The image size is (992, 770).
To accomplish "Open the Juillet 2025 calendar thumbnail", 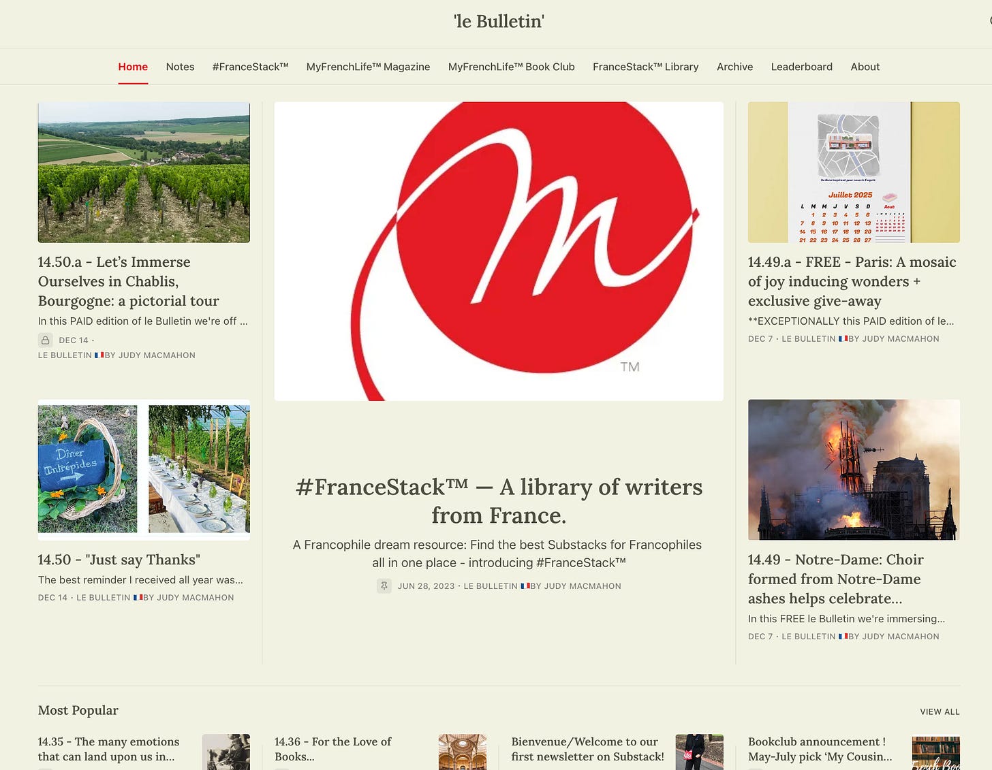I will coord(854,172).
